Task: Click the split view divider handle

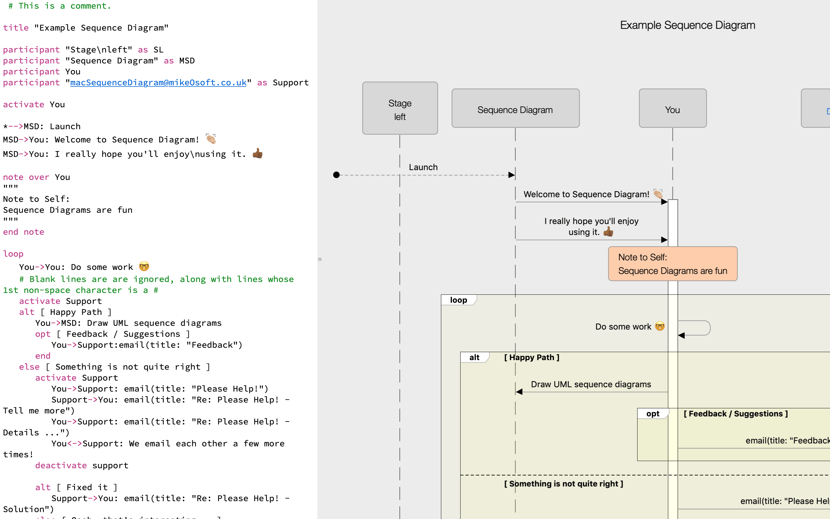Action: pyautogui.click(x=320, y=259)
